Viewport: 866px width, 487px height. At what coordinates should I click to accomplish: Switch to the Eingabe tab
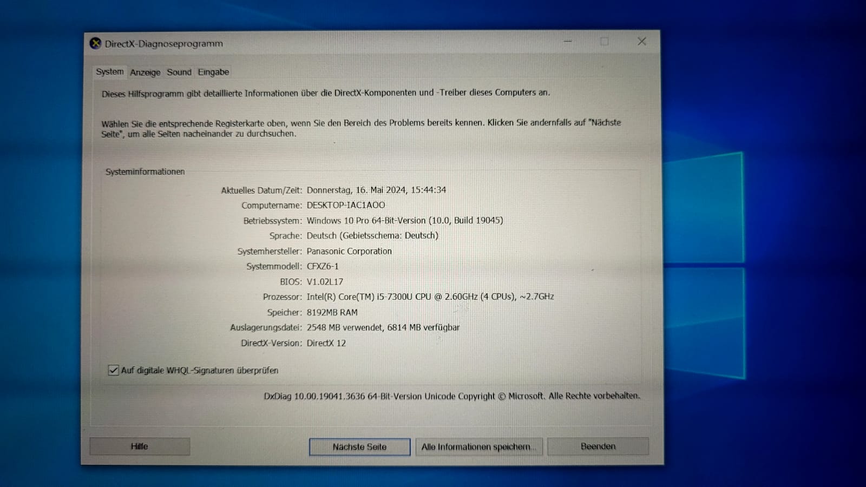point(213,72)
